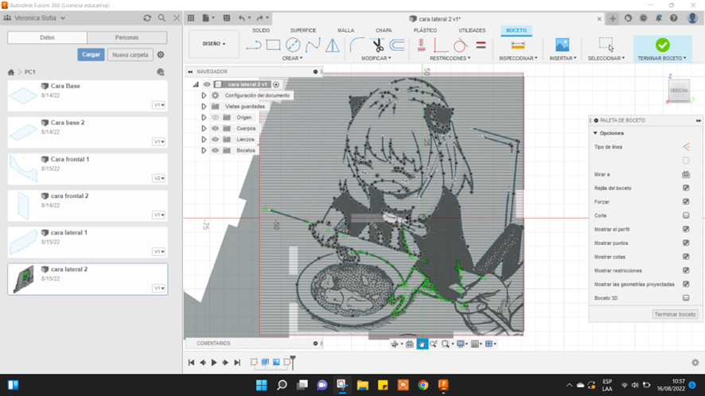Toggle Mostrar las geometrías proyectadas checkbox
705x396 pixels.
(x=686, y=284)
